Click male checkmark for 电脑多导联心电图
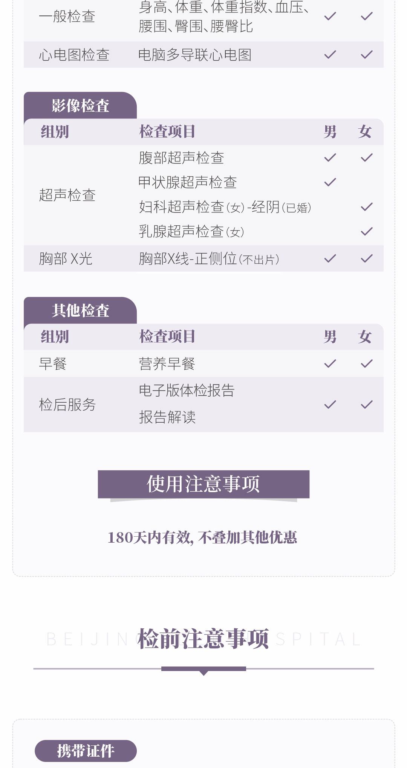This screenshot has height=768, width=407. (330, 55)
